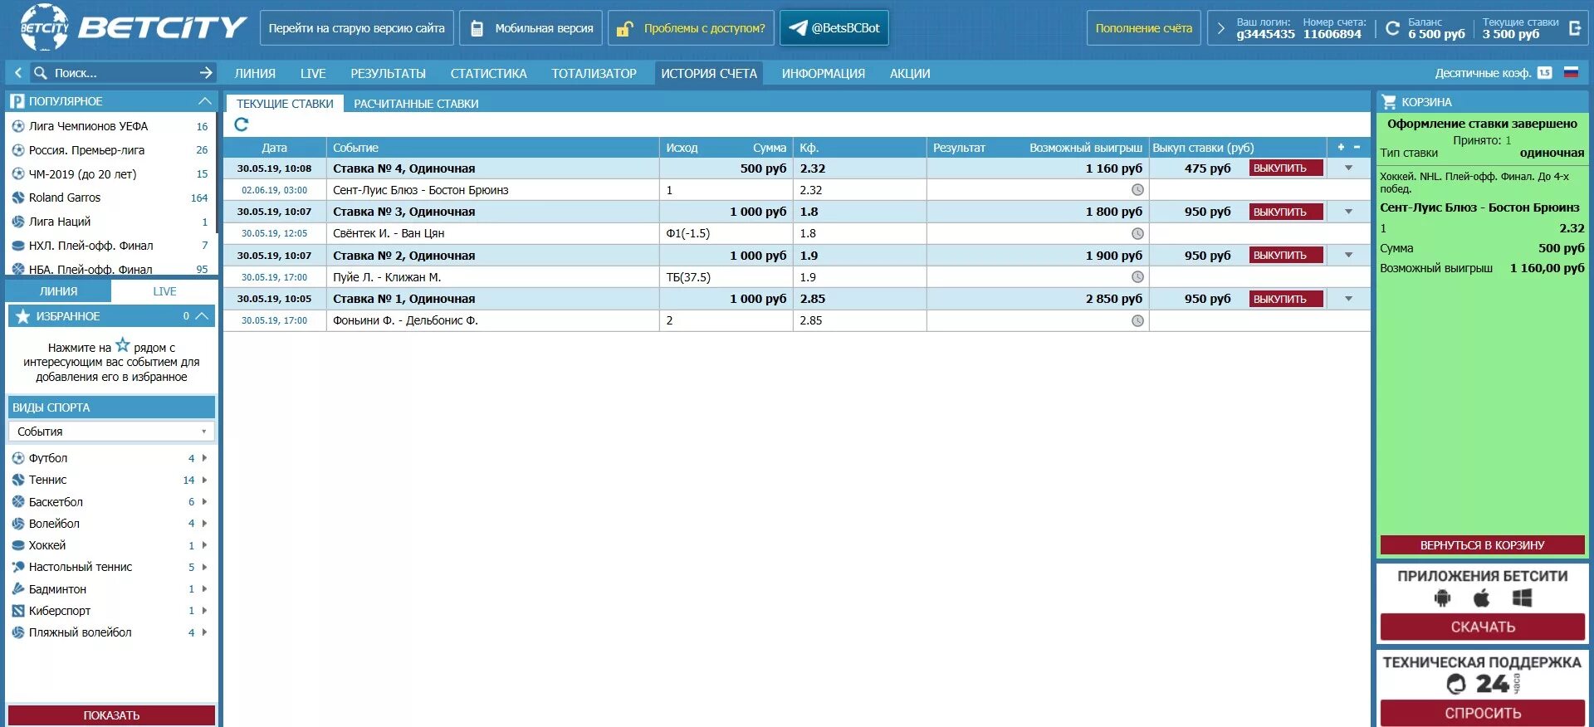Click the Показать button
The width and height of the screenshot is (1594, 727).
(111, 715)
